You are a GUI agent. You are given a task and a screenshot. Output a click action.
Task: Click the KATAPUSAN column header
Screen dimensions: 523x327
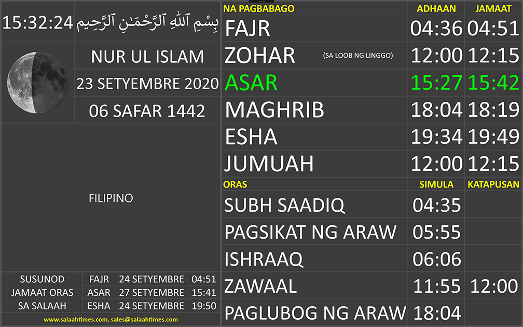coord(493,184)
